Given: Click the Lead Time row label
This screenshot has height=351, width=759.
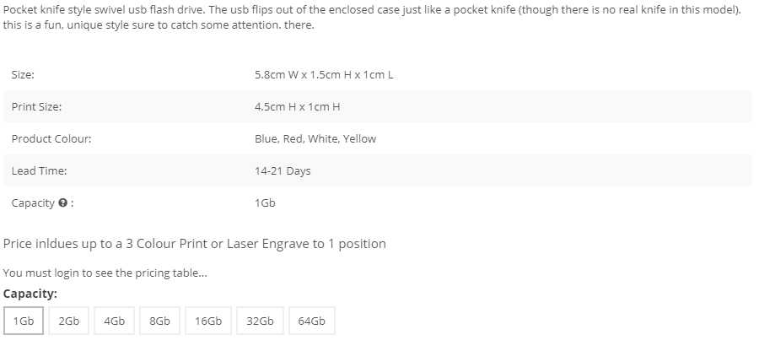Looking at the screenshot, I should 39,171.
